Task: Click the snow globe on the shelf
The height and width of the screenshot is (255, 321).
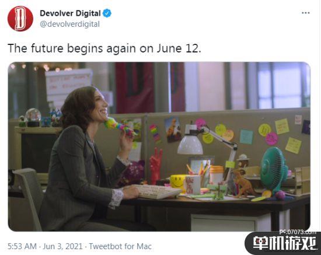Action: [x=33, y=117]
